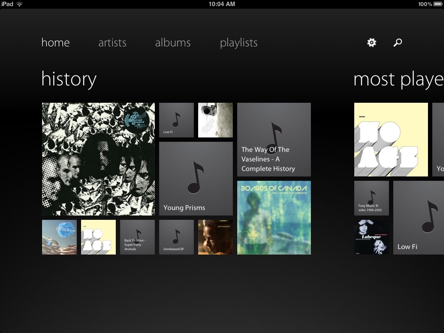Tap the battery indicator in status bar
Viewport: 444px width, 333px height.
click(x=437, y=4)
